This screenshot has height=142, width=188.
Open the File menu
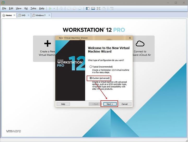click(4, 9)
